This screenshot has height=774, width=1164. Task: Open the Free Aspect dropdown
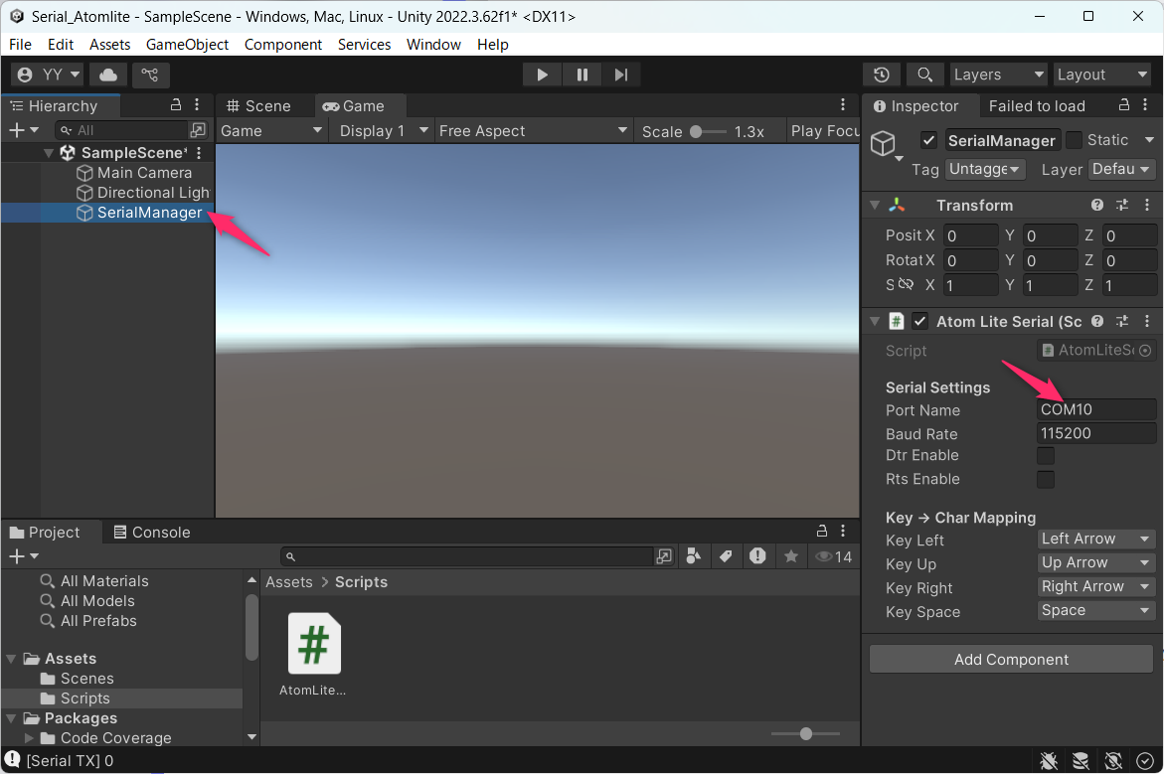point(533,130)
